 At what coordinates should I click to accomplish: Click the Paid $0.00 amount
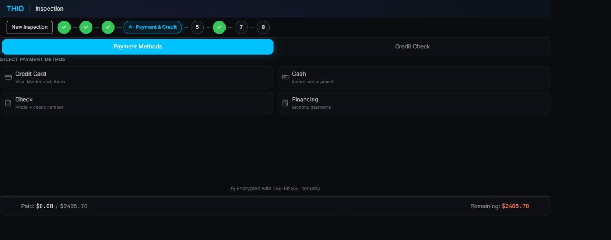point(44,206)
